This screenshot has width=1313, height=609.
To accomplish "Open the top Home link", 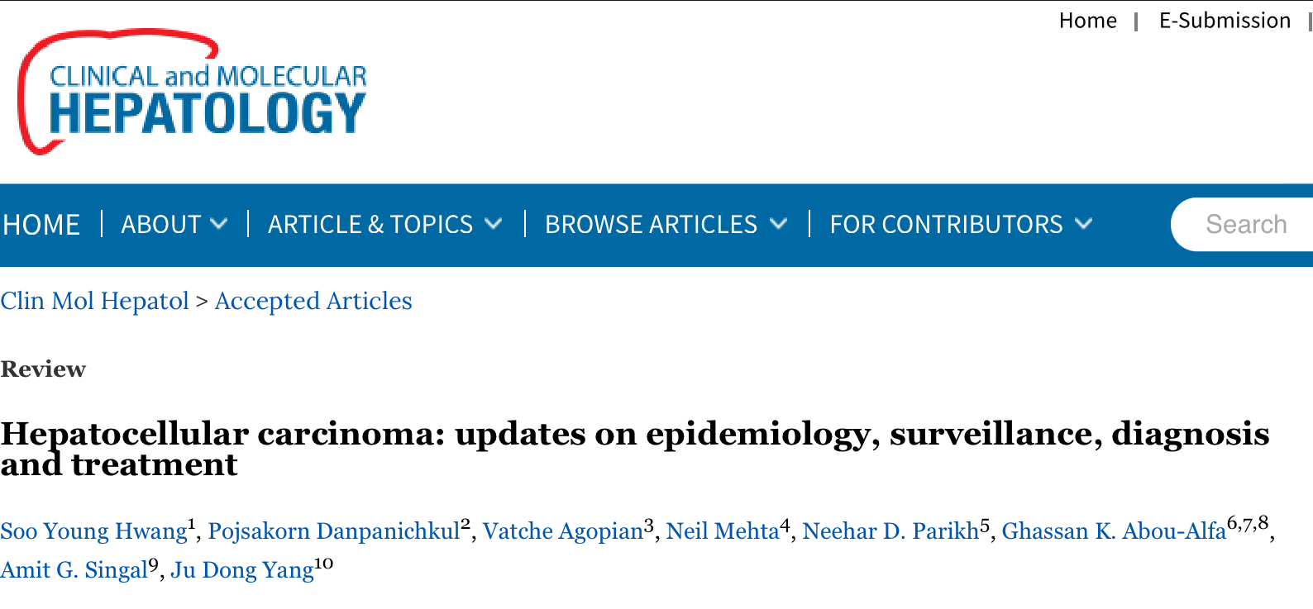I will (1088, 21).
